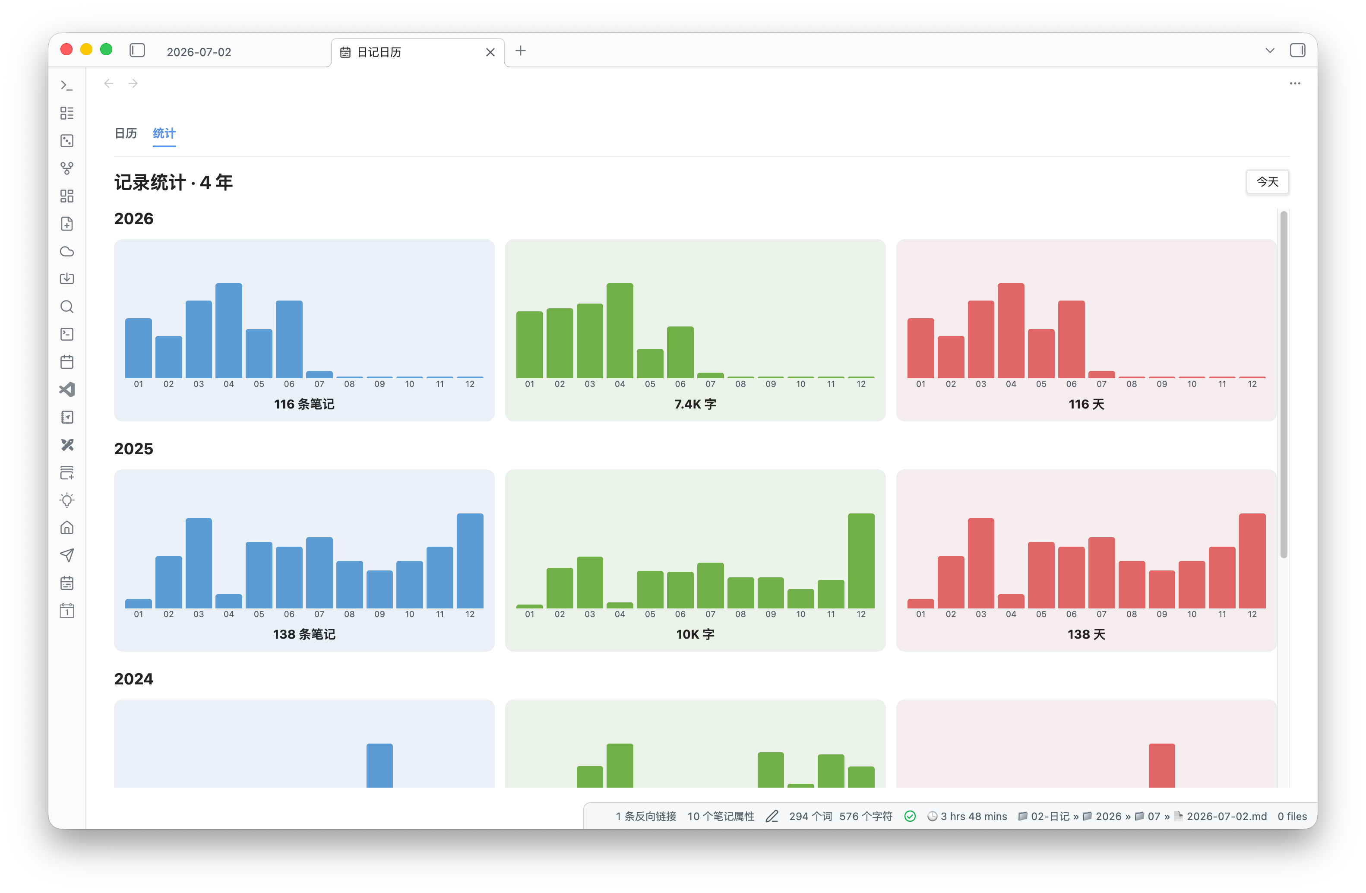The image size is (1366, 893).
Task: Click the 0 files status entry
Action: (x=1292, y=816)
